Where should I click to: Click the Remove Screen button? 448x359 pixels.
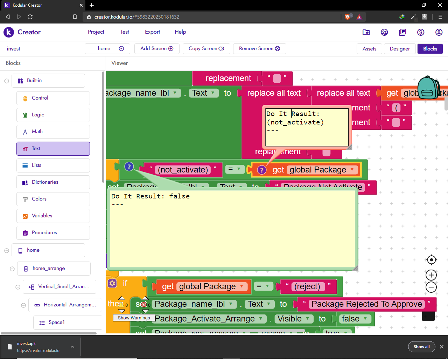point(259,49)
